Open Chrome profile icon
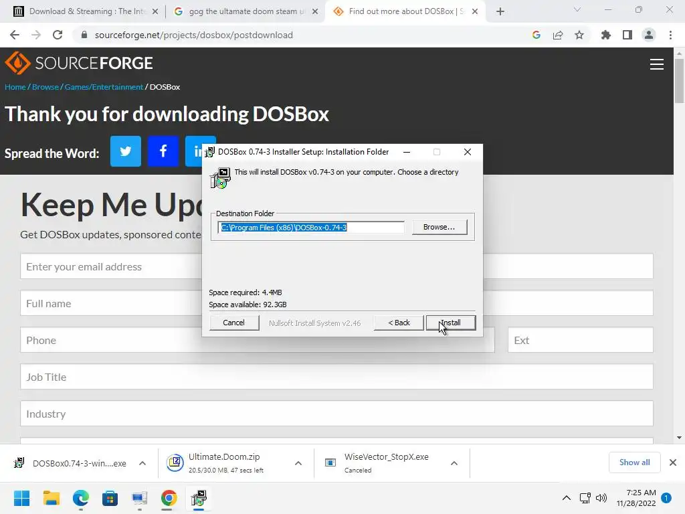 [x=649, y=35]
